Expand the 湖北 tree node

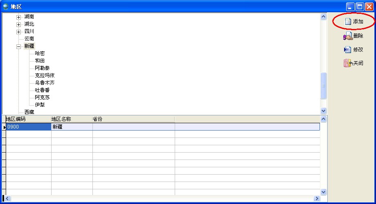pyautogui.click(x=18, y=24)
